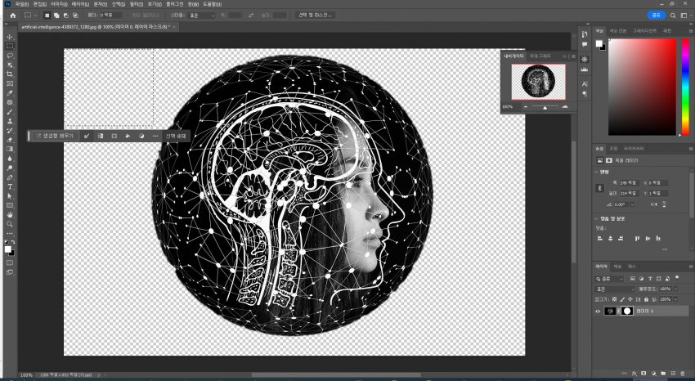Select the Move tool in the toolbar
Screen dimensions: 695x381
coord(10,37)
